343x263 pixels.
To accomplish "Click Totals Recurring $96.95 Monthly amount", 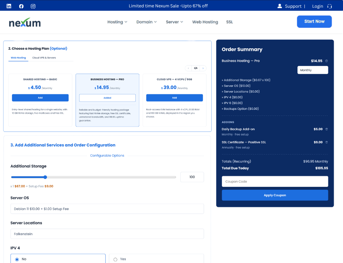I will 315,161.
